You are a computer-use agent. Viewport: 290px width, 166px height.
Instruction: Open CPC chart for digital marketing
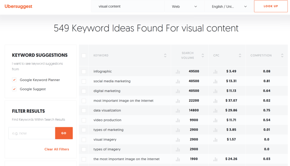215,91
